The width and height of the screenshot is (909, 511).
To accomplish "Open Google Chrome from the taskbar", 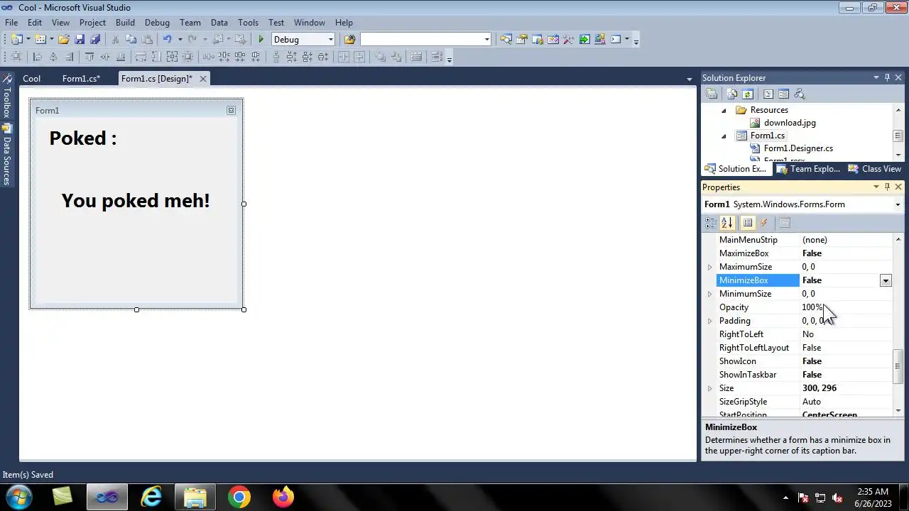I will coord(239,498).
